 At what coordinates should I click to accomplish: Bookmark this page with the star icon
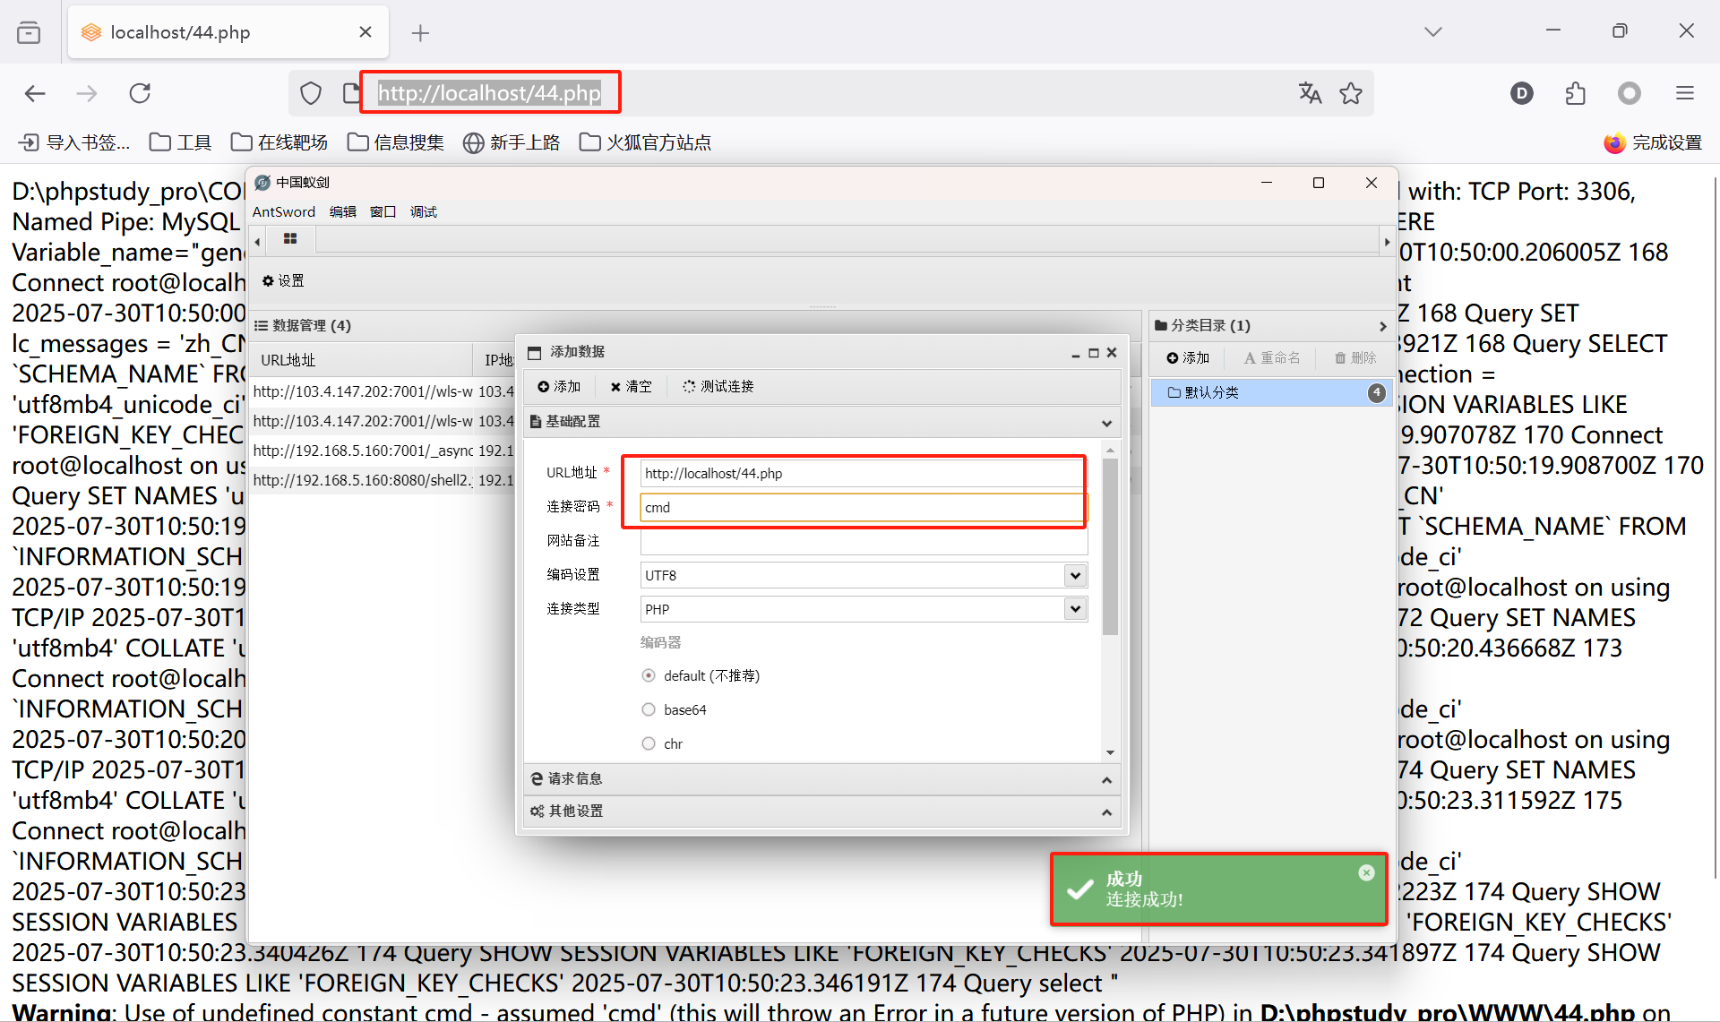click(x=1351, y=93)
